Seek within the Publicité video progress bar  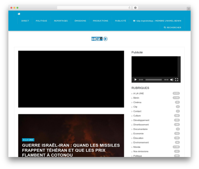[x=154, y=80]
